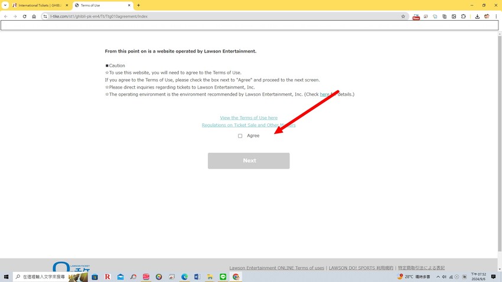The height and width of the screenshot is (282, 502).
Task: Click the grayed-out Next button
Action: click(x=249, y=160)
